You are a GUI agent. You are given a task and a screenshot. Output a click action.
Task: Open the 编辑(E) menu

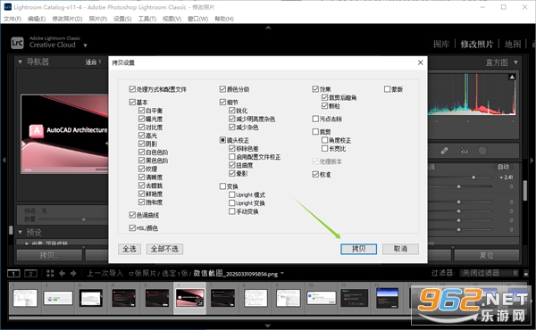(37, 19)
